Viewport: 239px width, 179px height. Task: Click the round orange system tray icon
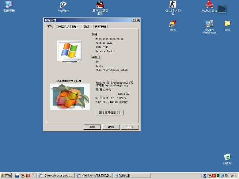(210, 176)
